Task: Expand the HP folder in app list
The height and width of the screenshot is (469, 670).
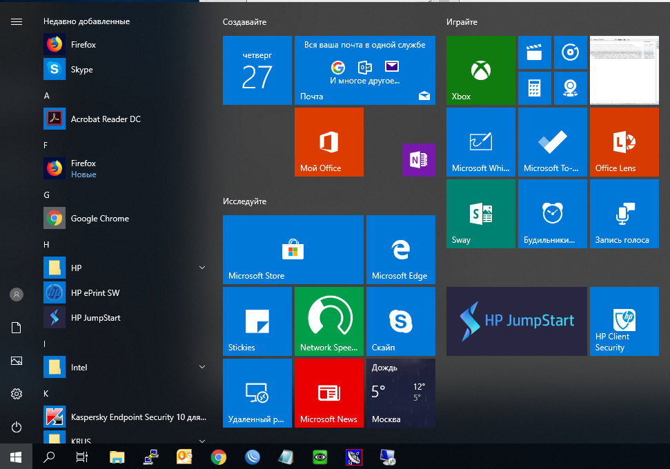Action: pos(202,268)
